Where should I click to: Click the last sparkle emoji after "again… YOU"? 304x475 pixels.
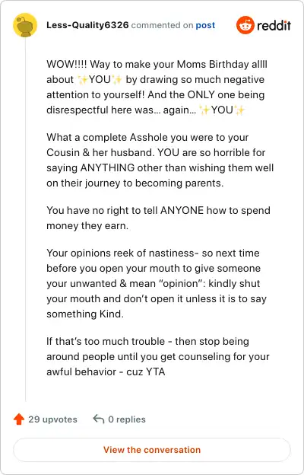(x=239, y=110)
